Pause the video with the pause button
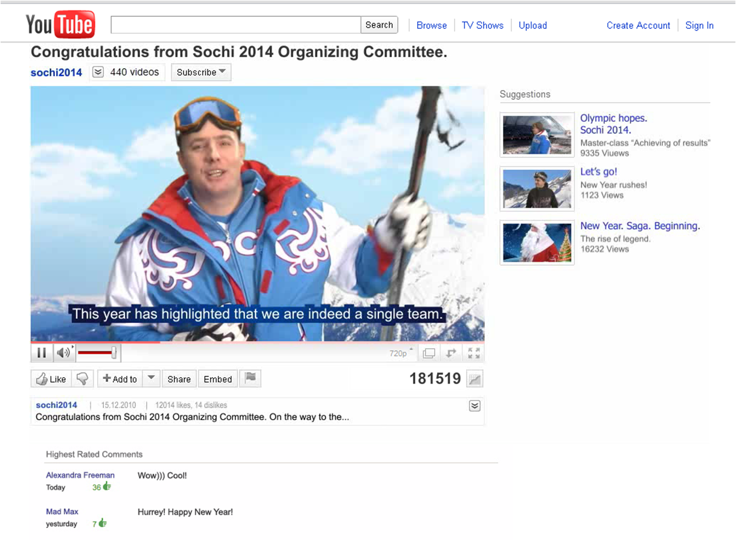This screenshot has width=736, height=543. point(42,353)
